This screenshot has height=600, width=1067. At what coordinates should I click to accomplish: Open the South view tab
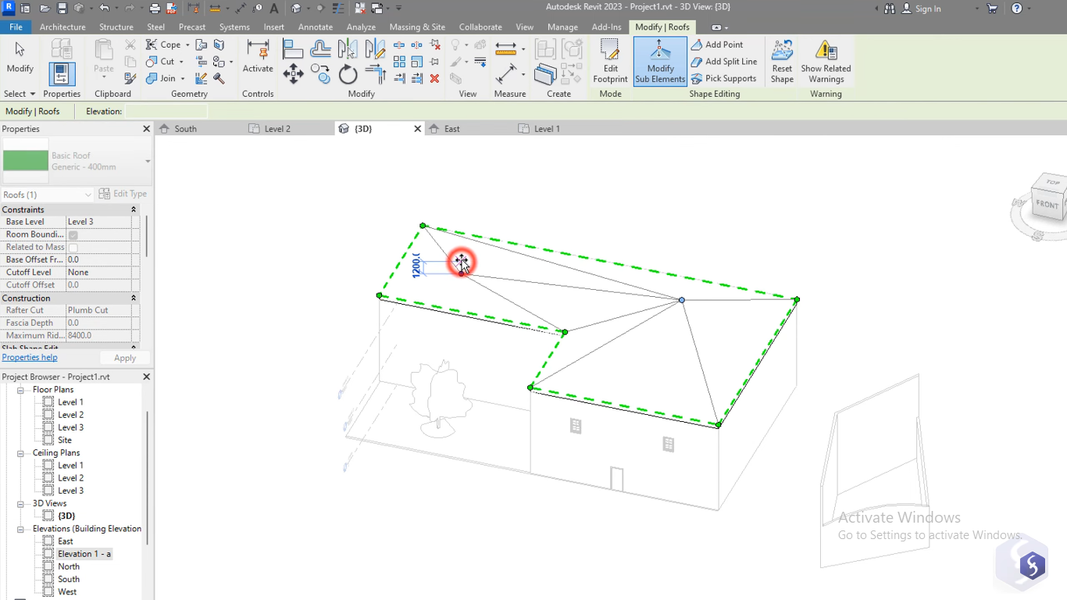(185, 128)
